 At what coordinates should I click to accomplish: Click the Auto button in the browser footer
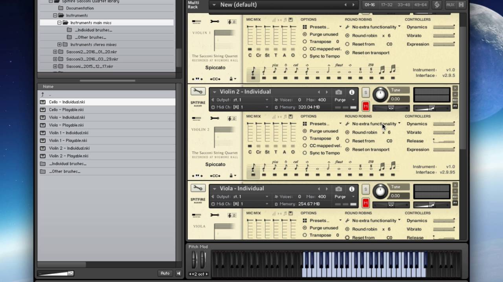point(165,273)
